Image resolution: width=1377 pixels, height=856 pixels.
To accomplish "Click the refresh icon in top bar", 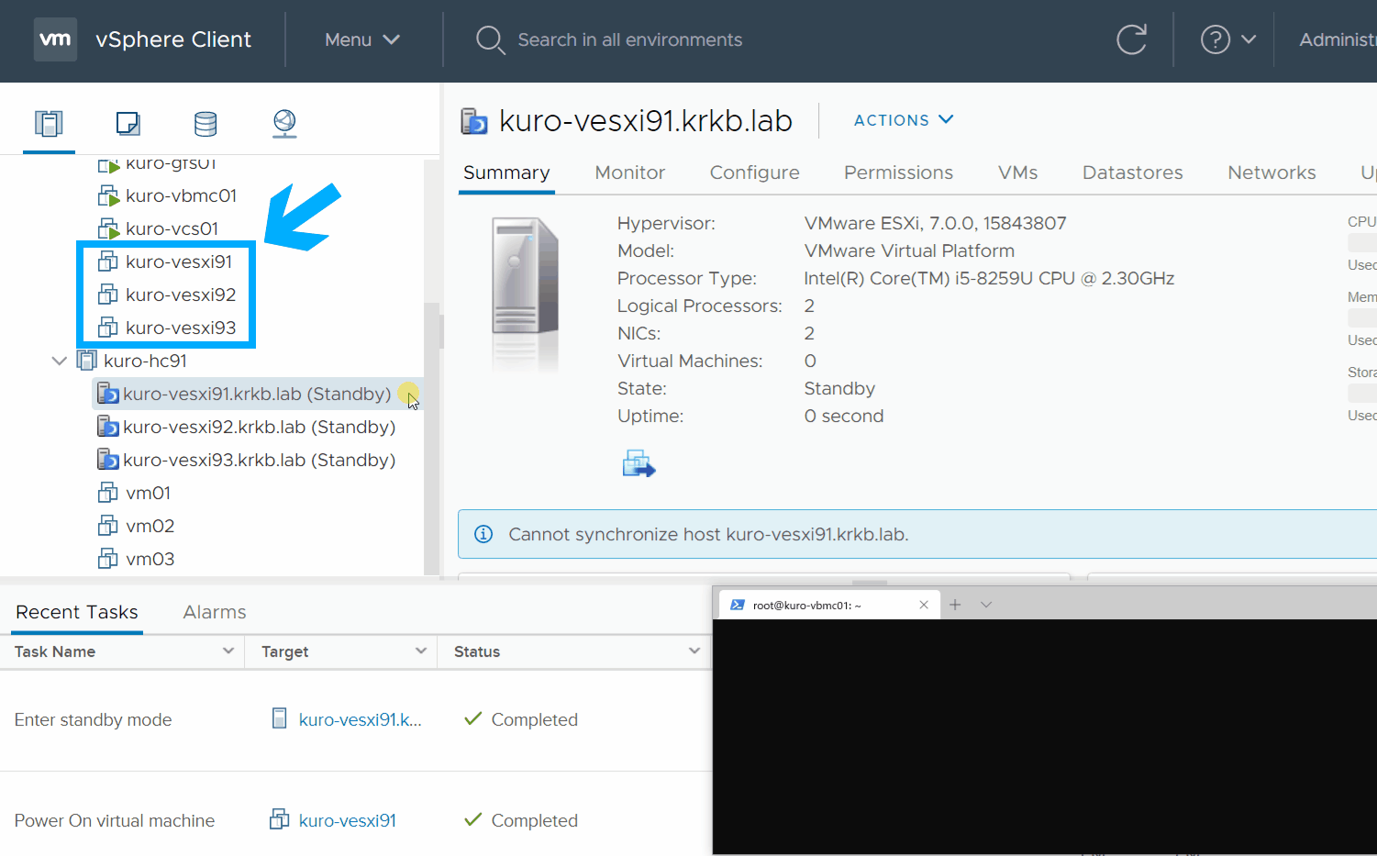I will click(1131, 39).
